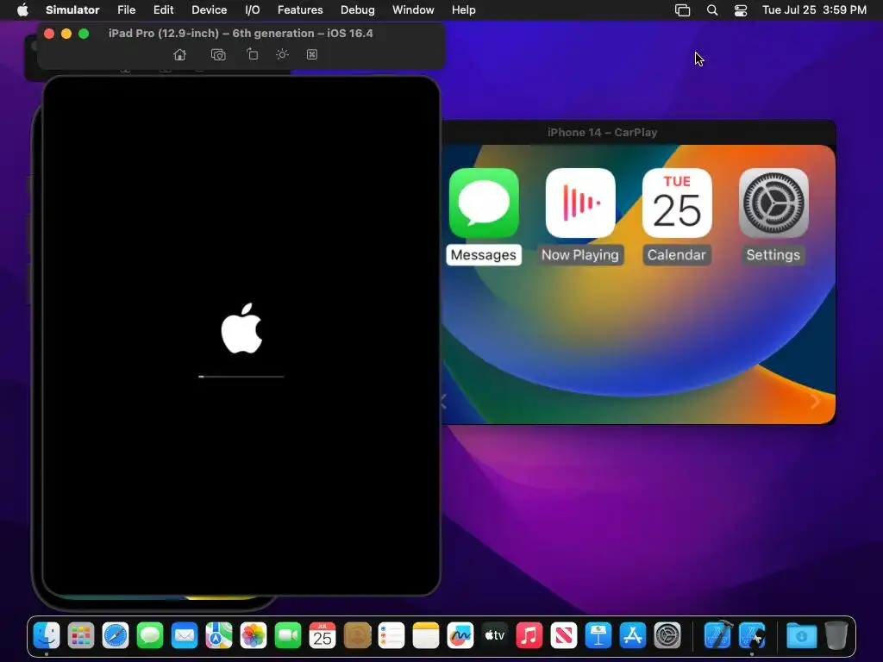Launch Safari from the Dock
883x662 pixels.
pos(116,636)
